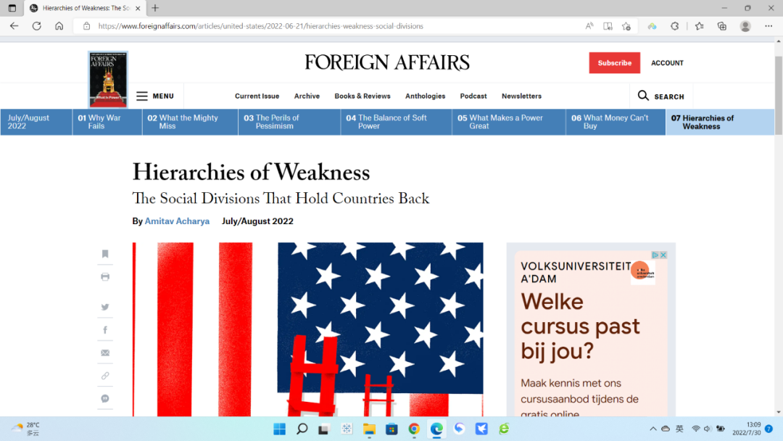This screenshot has width=783, height=441.
Task: Open the hamburger MENU
Action: 155,96
